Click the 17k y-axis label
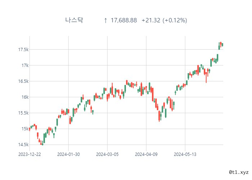Image resolution: width=252 pixels, height=180 pixels. (25, 66)
